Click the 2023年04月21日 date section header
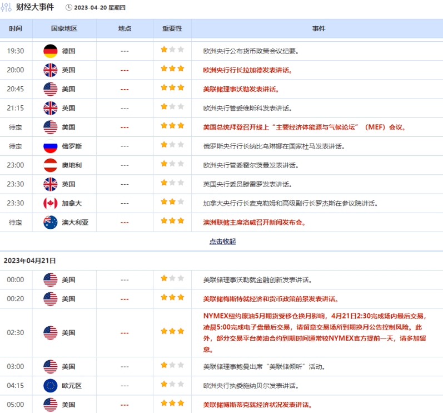Screen dimensions: 443x413 pos(30,260)
